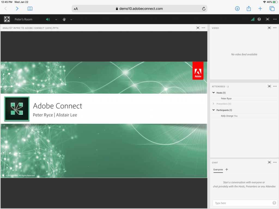Viewport: 279px width, 209px height.
Task: Open the hand status dropdown chevron
Action: [x=71, y=19]
